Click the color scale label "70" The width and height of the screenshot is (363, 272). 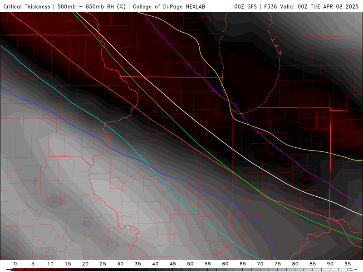(x=260, y=264)
